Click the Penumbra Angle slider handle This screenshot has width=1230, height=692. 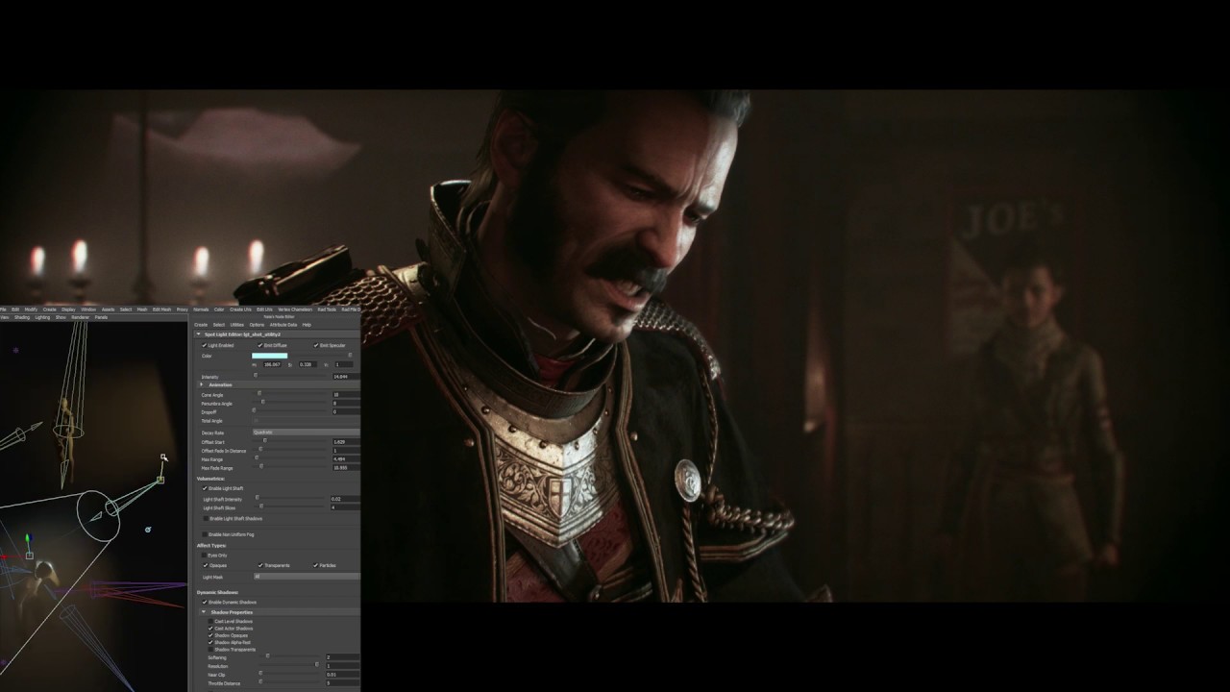click(261, 403)
